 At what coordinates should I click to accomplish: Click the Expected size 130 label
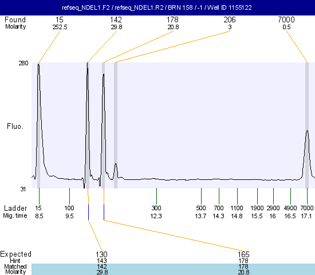pyautogui.click(x=101, y=254)
